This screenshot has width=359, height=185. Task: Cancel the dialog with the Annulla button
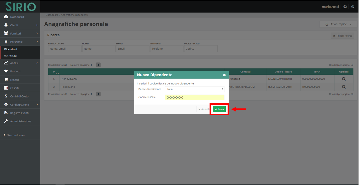[x=204, y=109]
